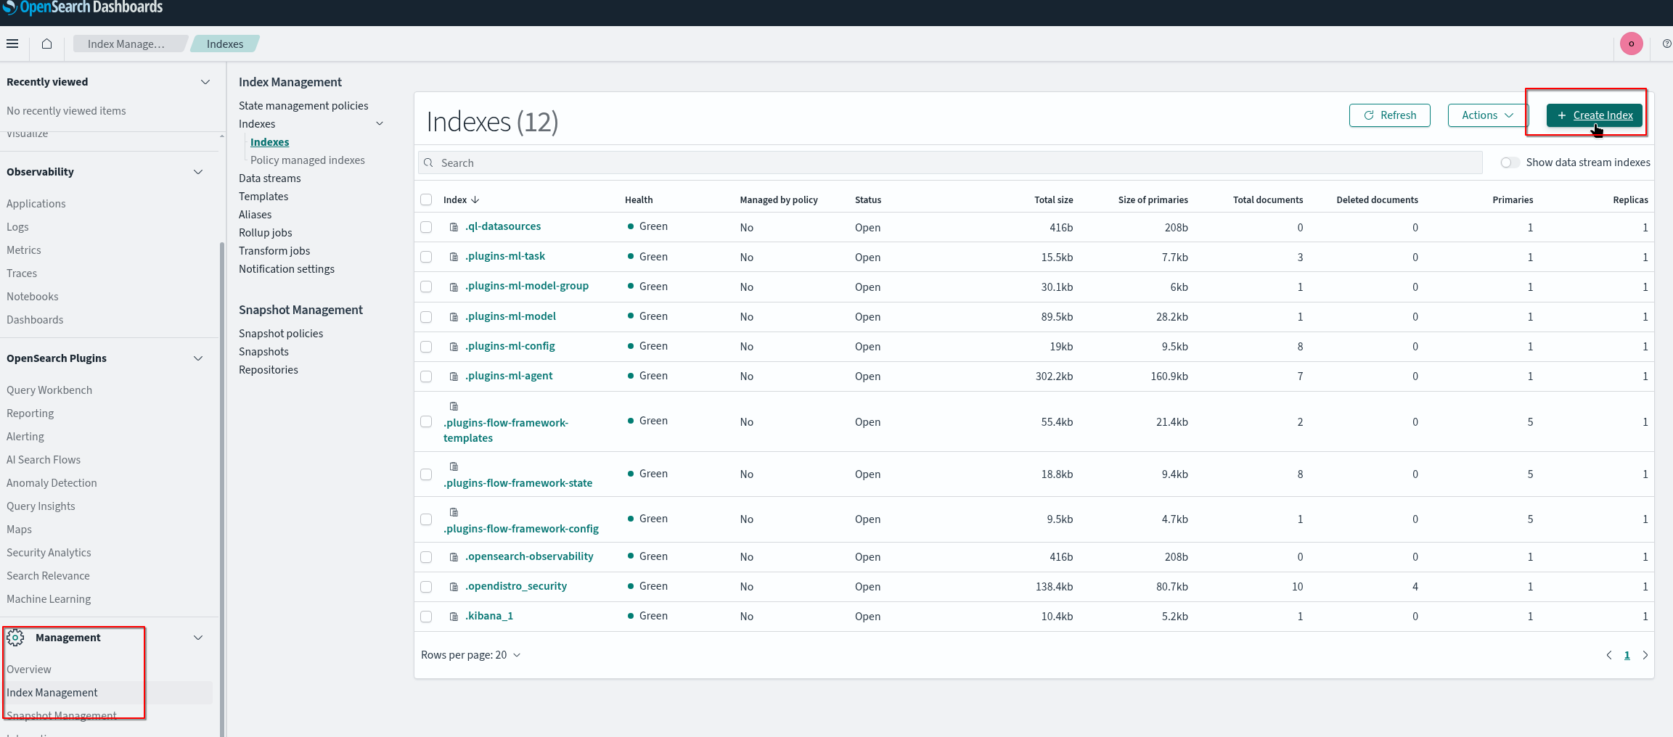Open Policy managed indexes
Viewport: 1673px width, 737px height.
click(308, 160)
